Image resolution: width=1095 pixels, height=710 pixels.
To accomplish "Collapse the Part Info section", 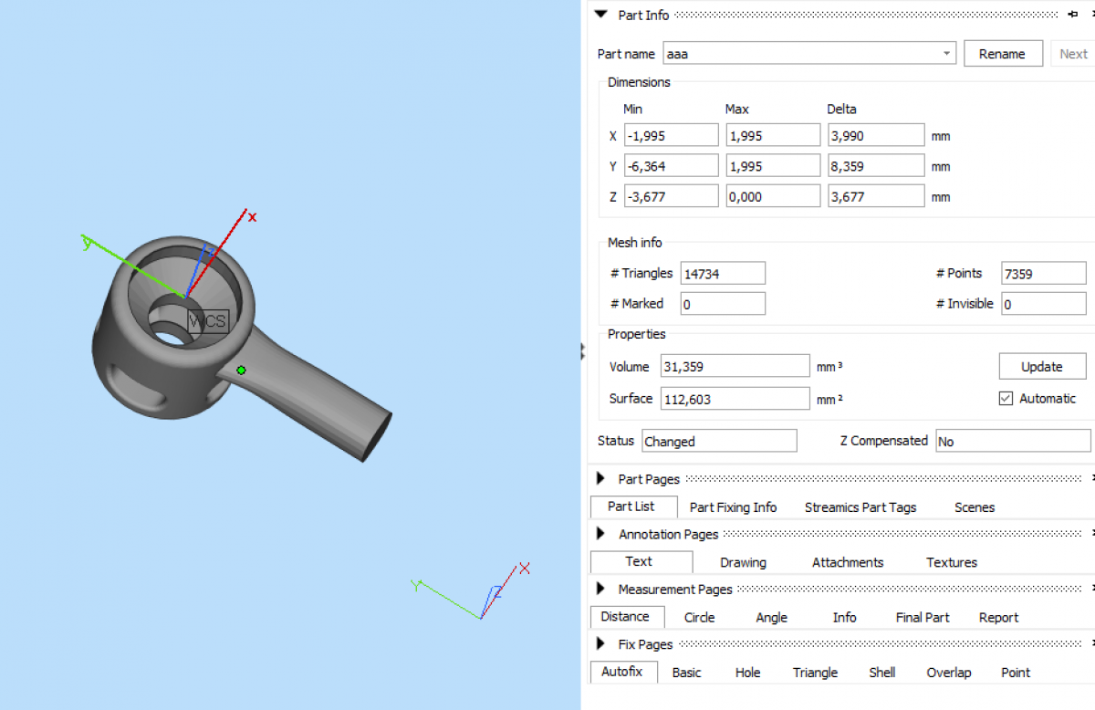I will pyautogui.click(x=600, y=15).
